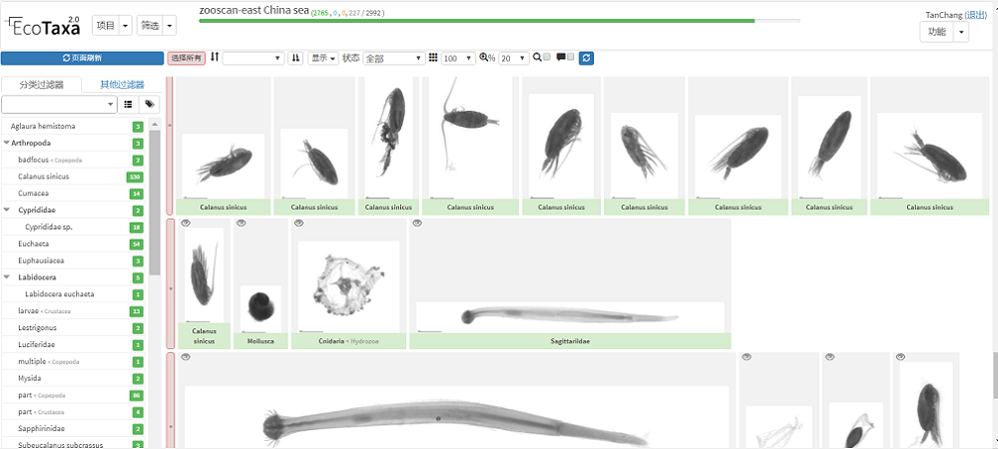The height and width of the screenshot is (449, 998).
Task: Click eye icon above the Mollusca image
Action: pyautogui.click(x=243, y=224)
